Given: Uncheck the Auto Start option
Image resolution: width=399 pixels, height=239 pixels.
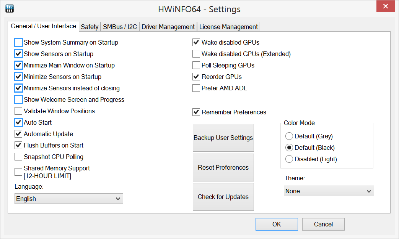Looking at the screenshot, I should point(18,122).
